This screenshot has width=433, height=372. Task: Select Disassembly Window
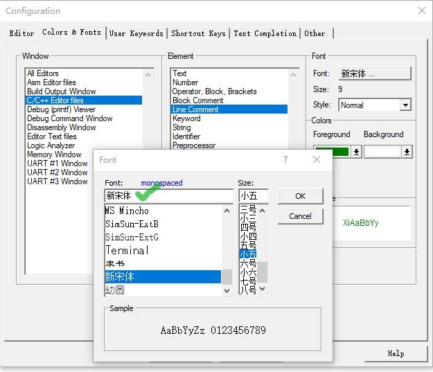tap(84, 127)
